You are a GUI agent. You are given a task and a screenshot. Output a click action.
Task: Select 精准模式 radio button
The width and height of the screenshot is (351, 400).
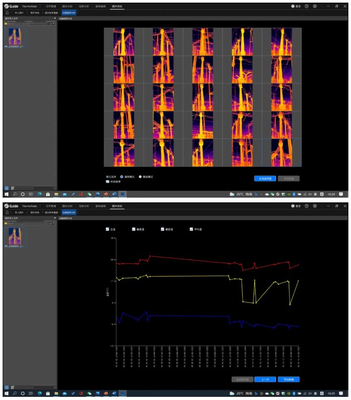[140, 177]
